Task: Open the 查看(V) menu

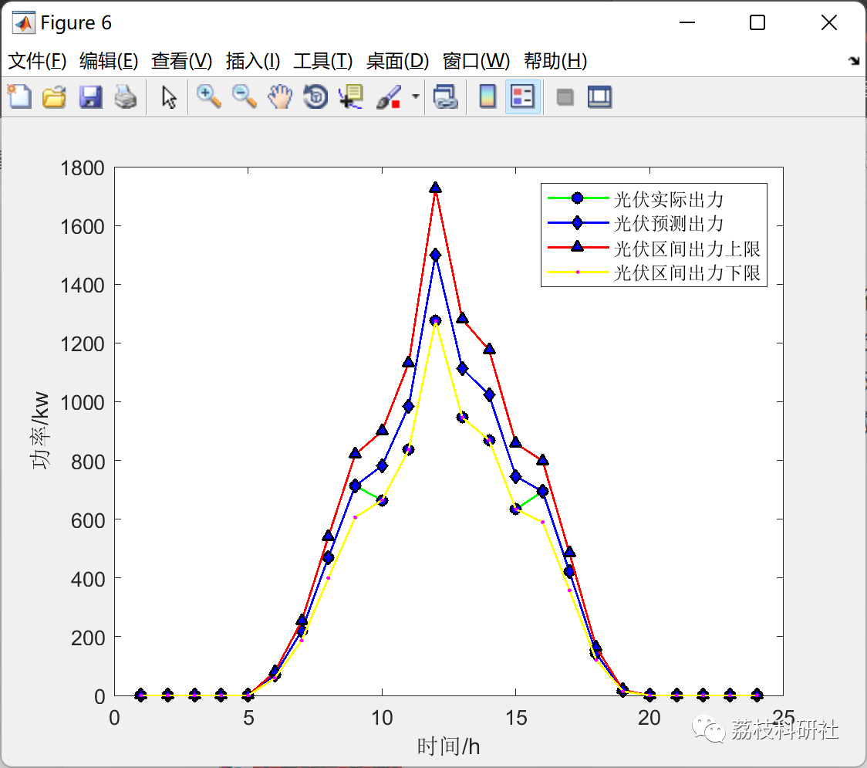Action: 182,61
